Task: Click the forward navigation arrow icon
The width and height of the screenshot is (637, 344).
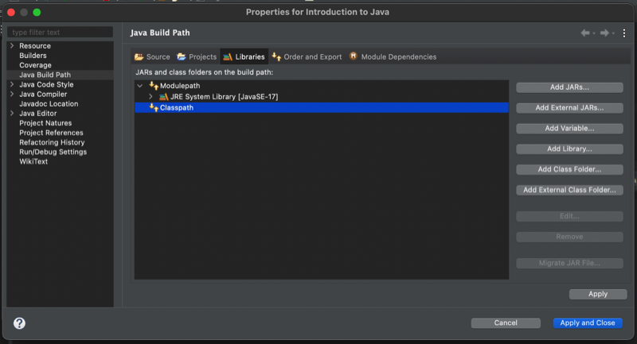Action: pos(604,33)
